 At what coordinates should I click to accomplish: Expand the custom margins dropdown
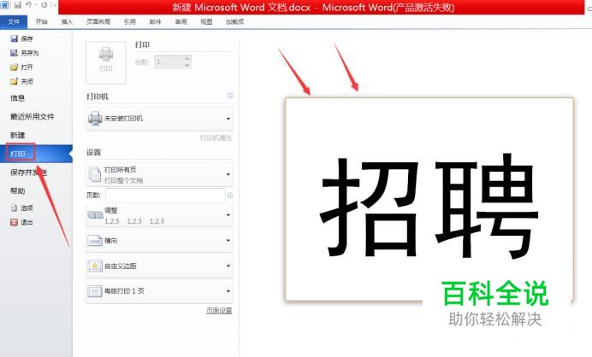[159, 266]
